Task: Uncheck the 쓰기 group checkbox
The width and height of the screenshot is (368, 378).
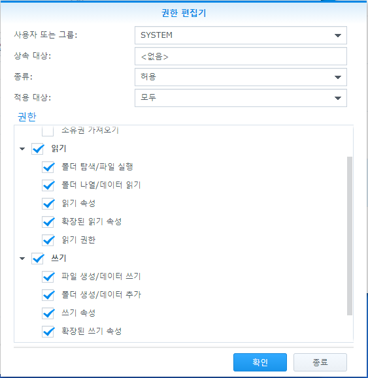Action: (37, 259)
